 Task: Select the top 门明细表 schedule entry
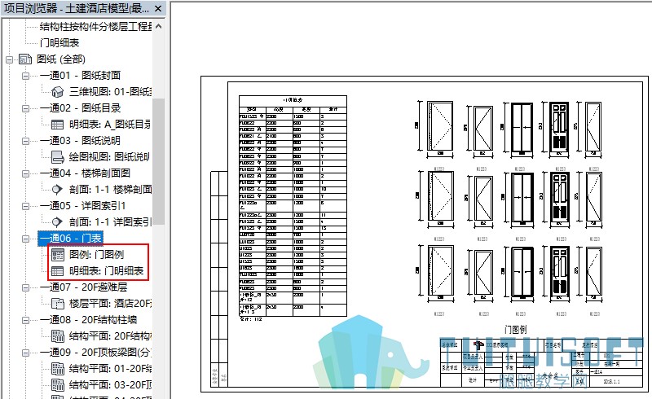pyautogui.click(x=59, y=43)
